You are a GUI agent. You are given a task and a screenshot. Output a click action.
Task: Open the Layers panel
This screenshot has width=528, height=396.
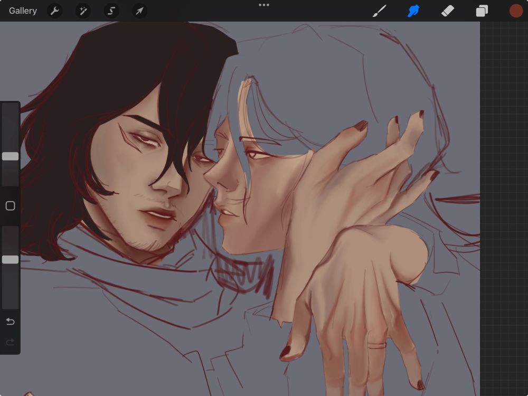click(482, 11)
